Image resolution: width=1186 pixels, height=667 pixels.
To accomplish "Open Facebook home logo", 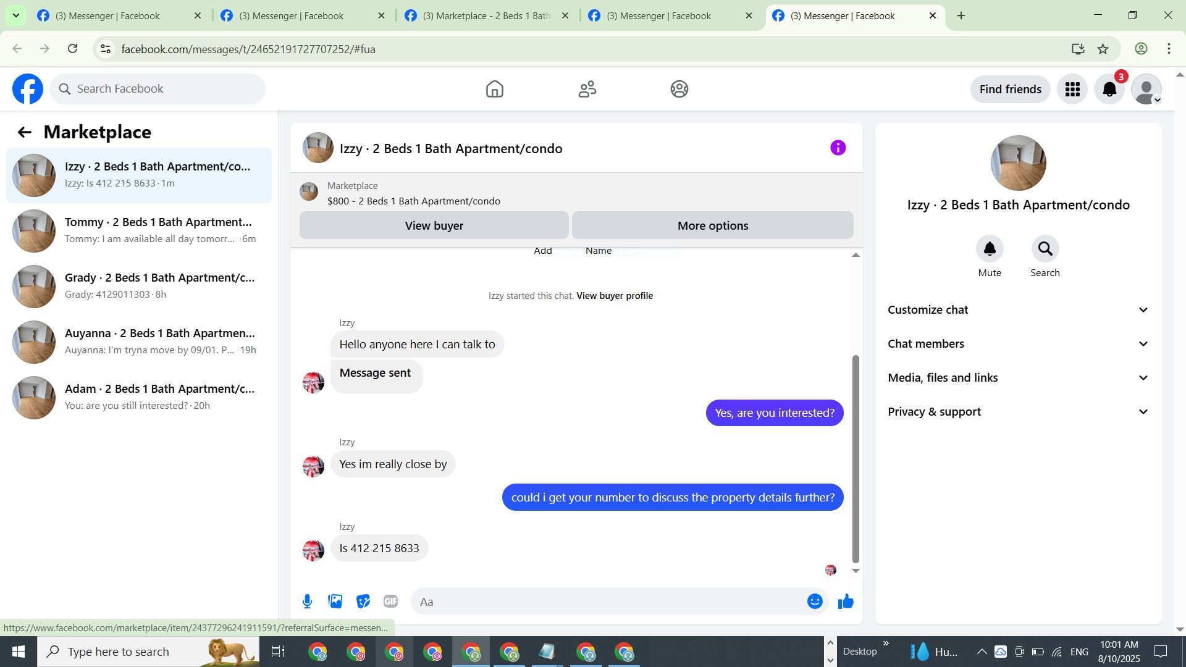I will click(28, 89).
